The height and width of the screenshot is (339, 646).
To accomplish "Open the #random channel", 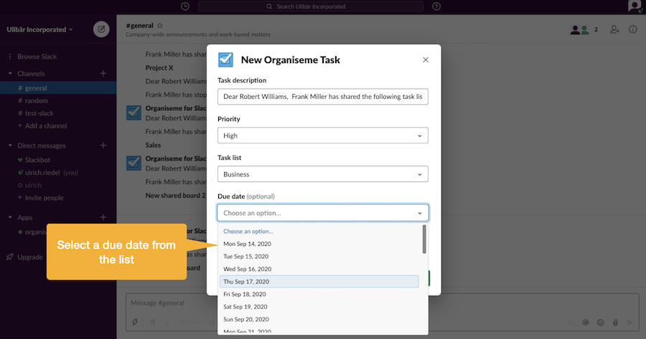I will click(36, 101).
